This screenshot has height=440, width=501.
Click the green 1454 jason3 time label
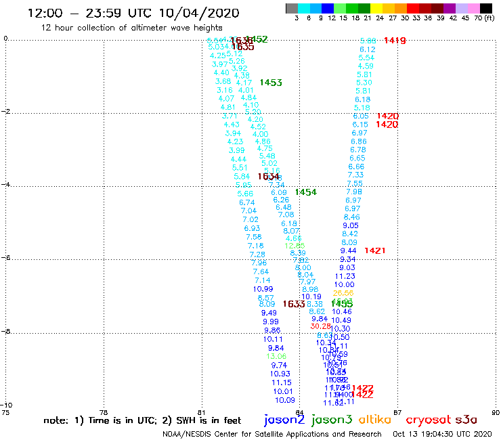point(306,192)
